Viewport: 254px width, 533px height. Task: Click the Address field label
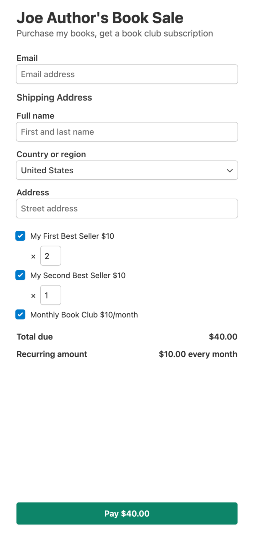coord(33,192)
